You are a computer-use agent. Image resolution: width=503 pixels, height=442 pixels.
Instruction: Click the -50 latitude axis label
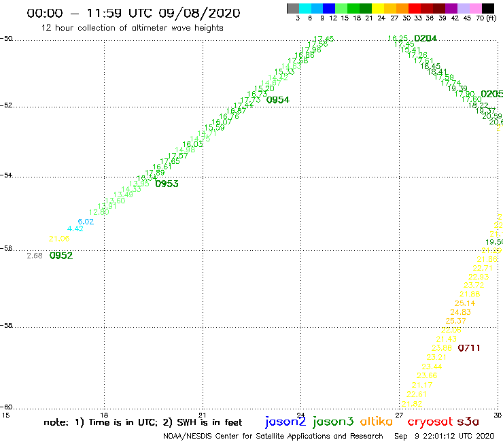click(6, 39)
